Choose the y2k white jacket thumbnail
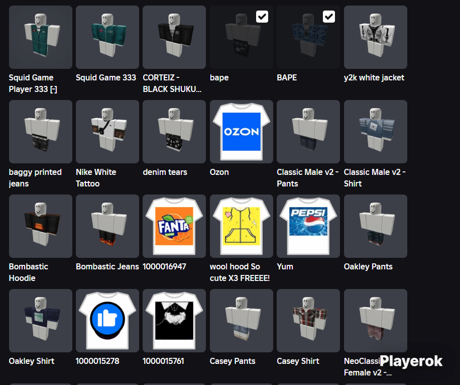This screenshot has height=385, width=460. click(376, 37)
